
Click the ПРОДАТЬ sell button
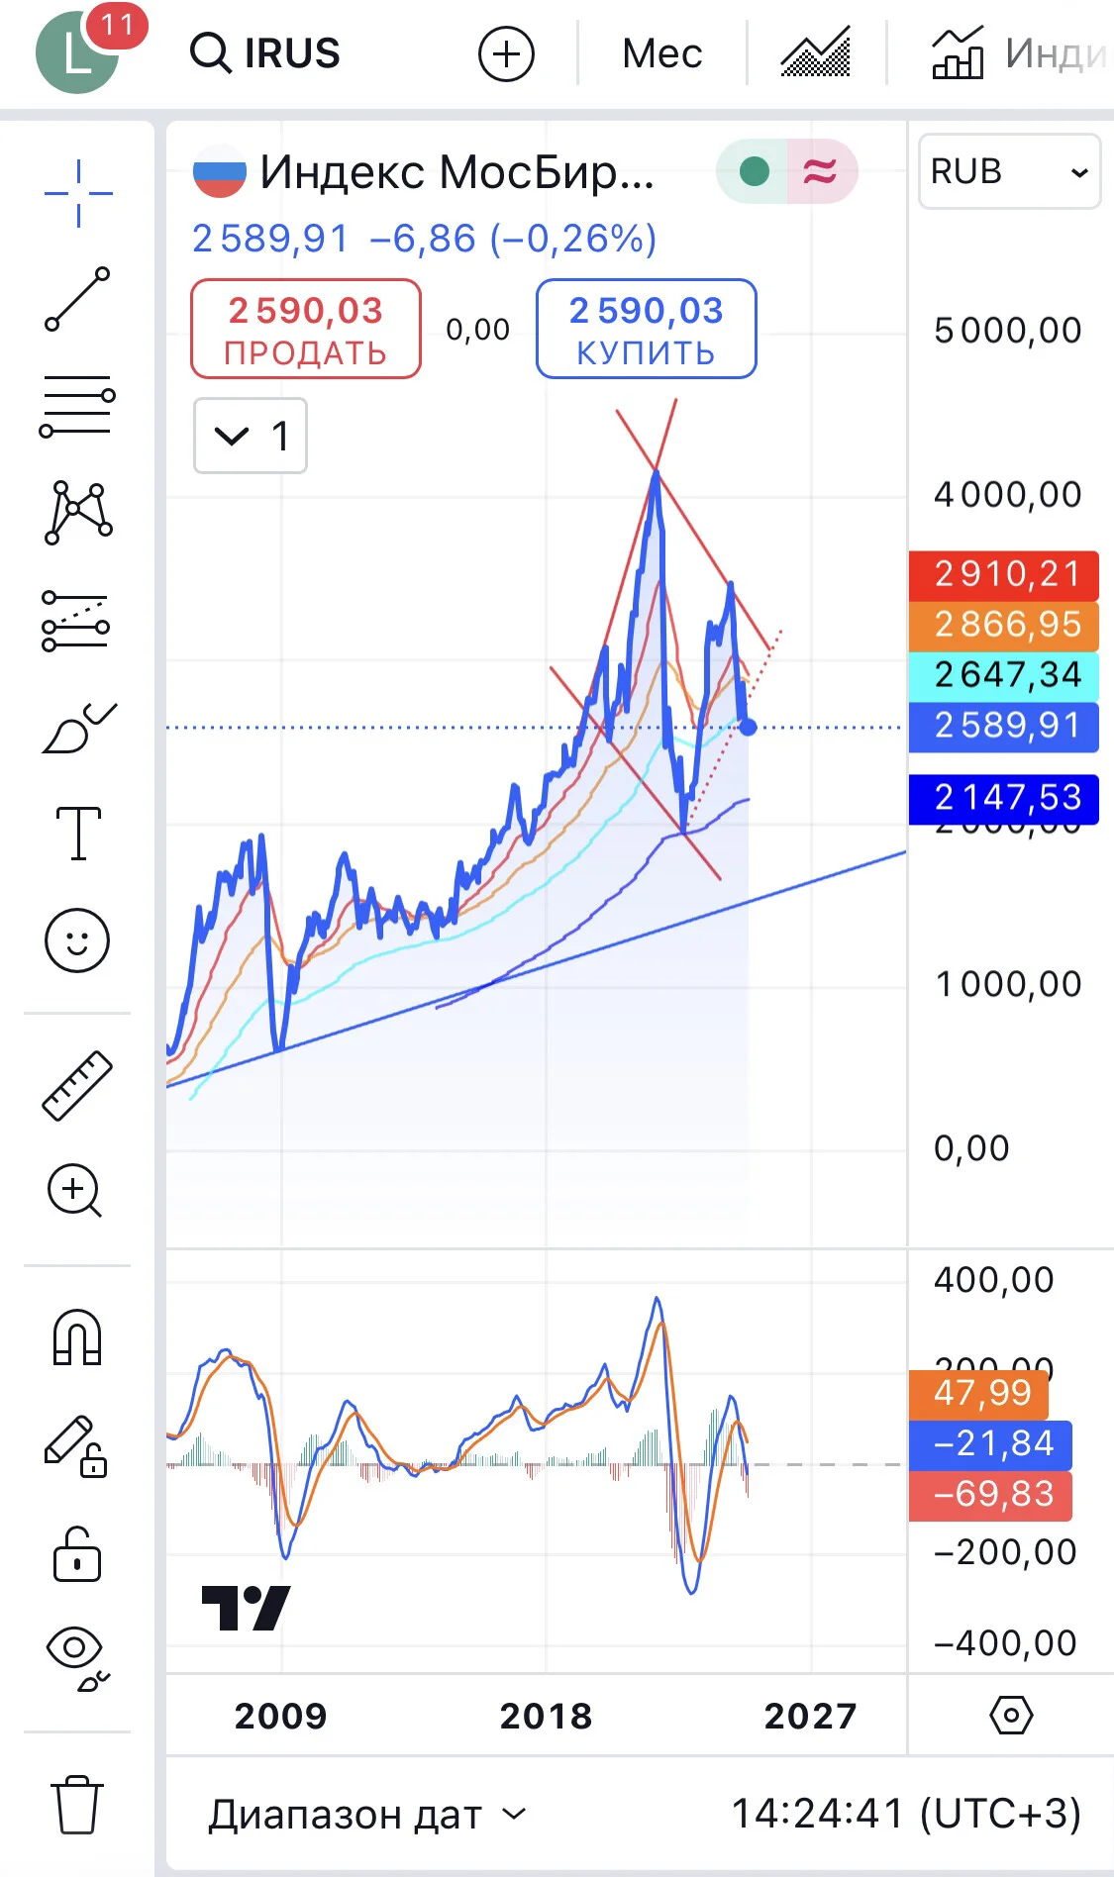tap(306, 329)
